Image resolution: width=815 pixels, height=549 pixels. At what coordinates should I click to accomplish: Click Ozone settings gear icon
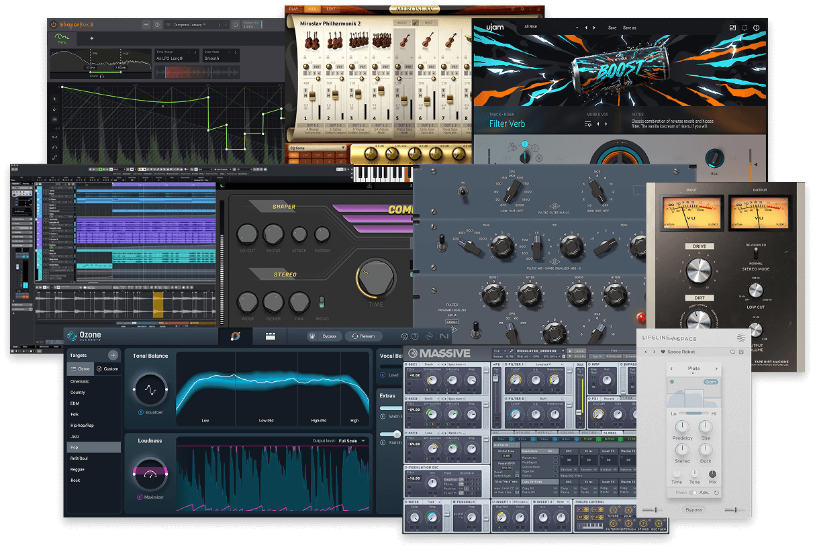tap(404, 336)
